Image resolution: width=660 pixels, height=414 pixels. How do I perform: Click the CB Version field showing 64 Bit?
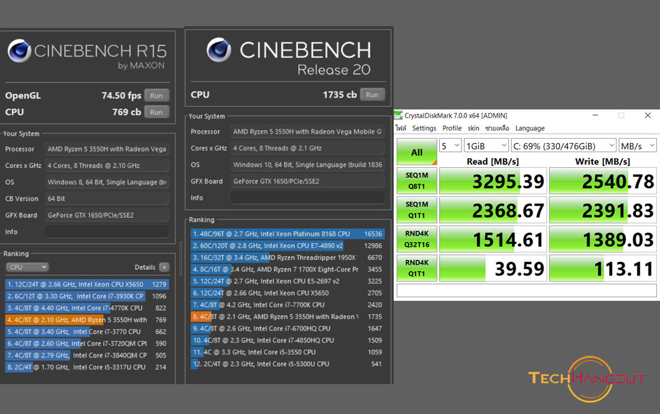[x=107, y=198]
